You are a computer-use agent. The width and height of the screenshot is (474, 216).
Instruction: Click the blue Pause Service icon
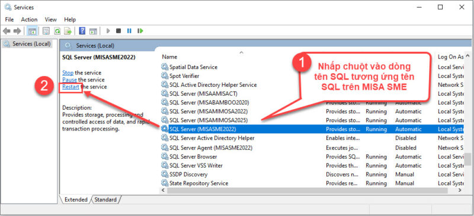129,31
